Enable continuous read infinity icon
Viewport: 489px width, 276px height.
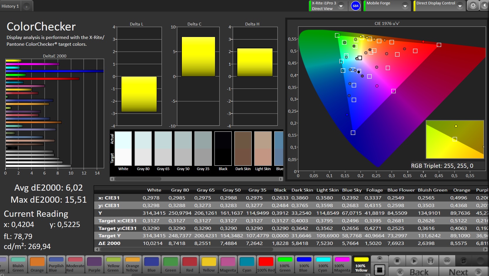coord(447,260)
